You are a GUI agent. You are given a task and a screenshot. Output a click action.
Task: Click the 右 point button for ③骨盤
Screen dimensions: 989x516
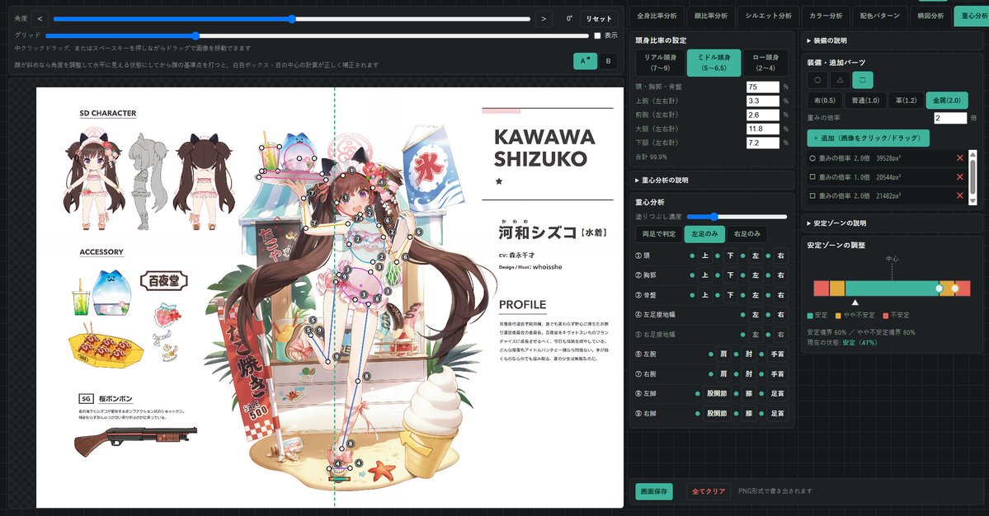pyautogui.click(x=781, y=295)
